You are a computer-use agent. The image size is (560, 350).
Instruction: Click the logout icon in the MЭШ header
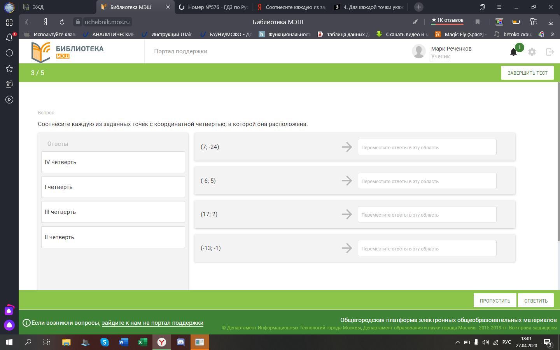pyautogui.click(x=550, y=52)
